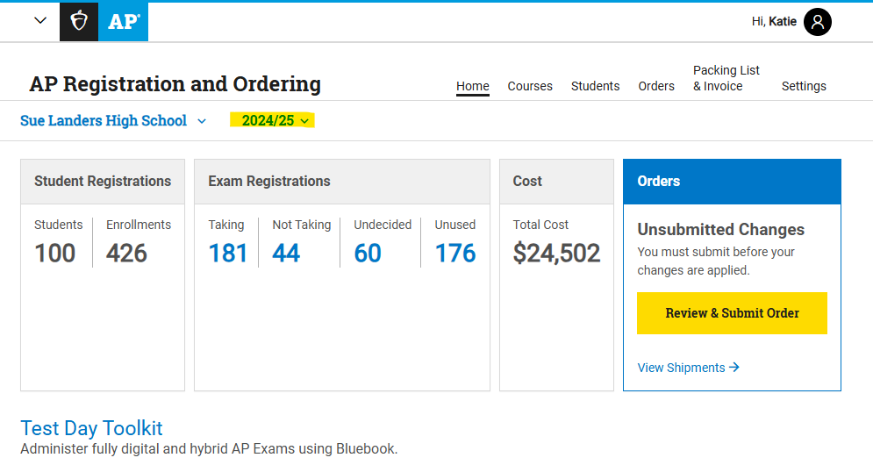873x465 pixels.
Task: Click the blue AP logo
Action: [x=123, y=22]
